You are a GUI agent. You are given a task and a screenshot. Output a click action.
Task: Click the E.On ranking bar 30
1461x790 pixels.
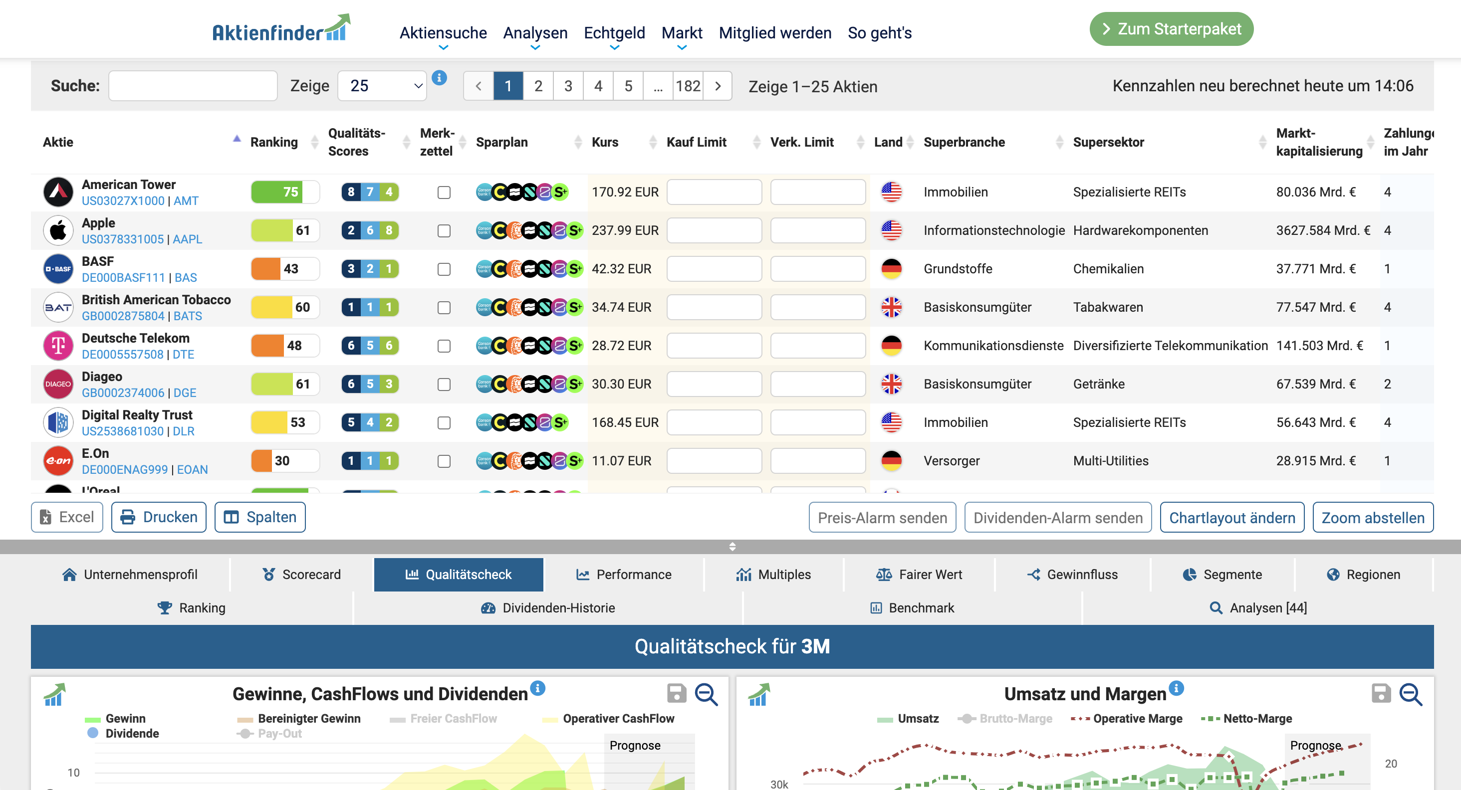click(285, 461)
